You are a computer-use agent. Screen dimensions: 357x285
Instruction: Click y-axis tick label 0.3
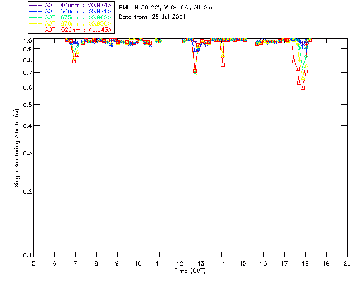coord(27,153)
